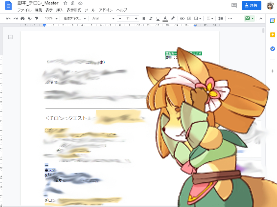Increase font size with plus button
Screen dimensions: 277x207
[136, 18]
